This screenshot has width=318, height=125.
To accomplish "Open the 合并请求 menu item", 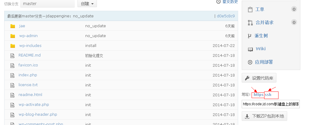I will click(264, 22).
